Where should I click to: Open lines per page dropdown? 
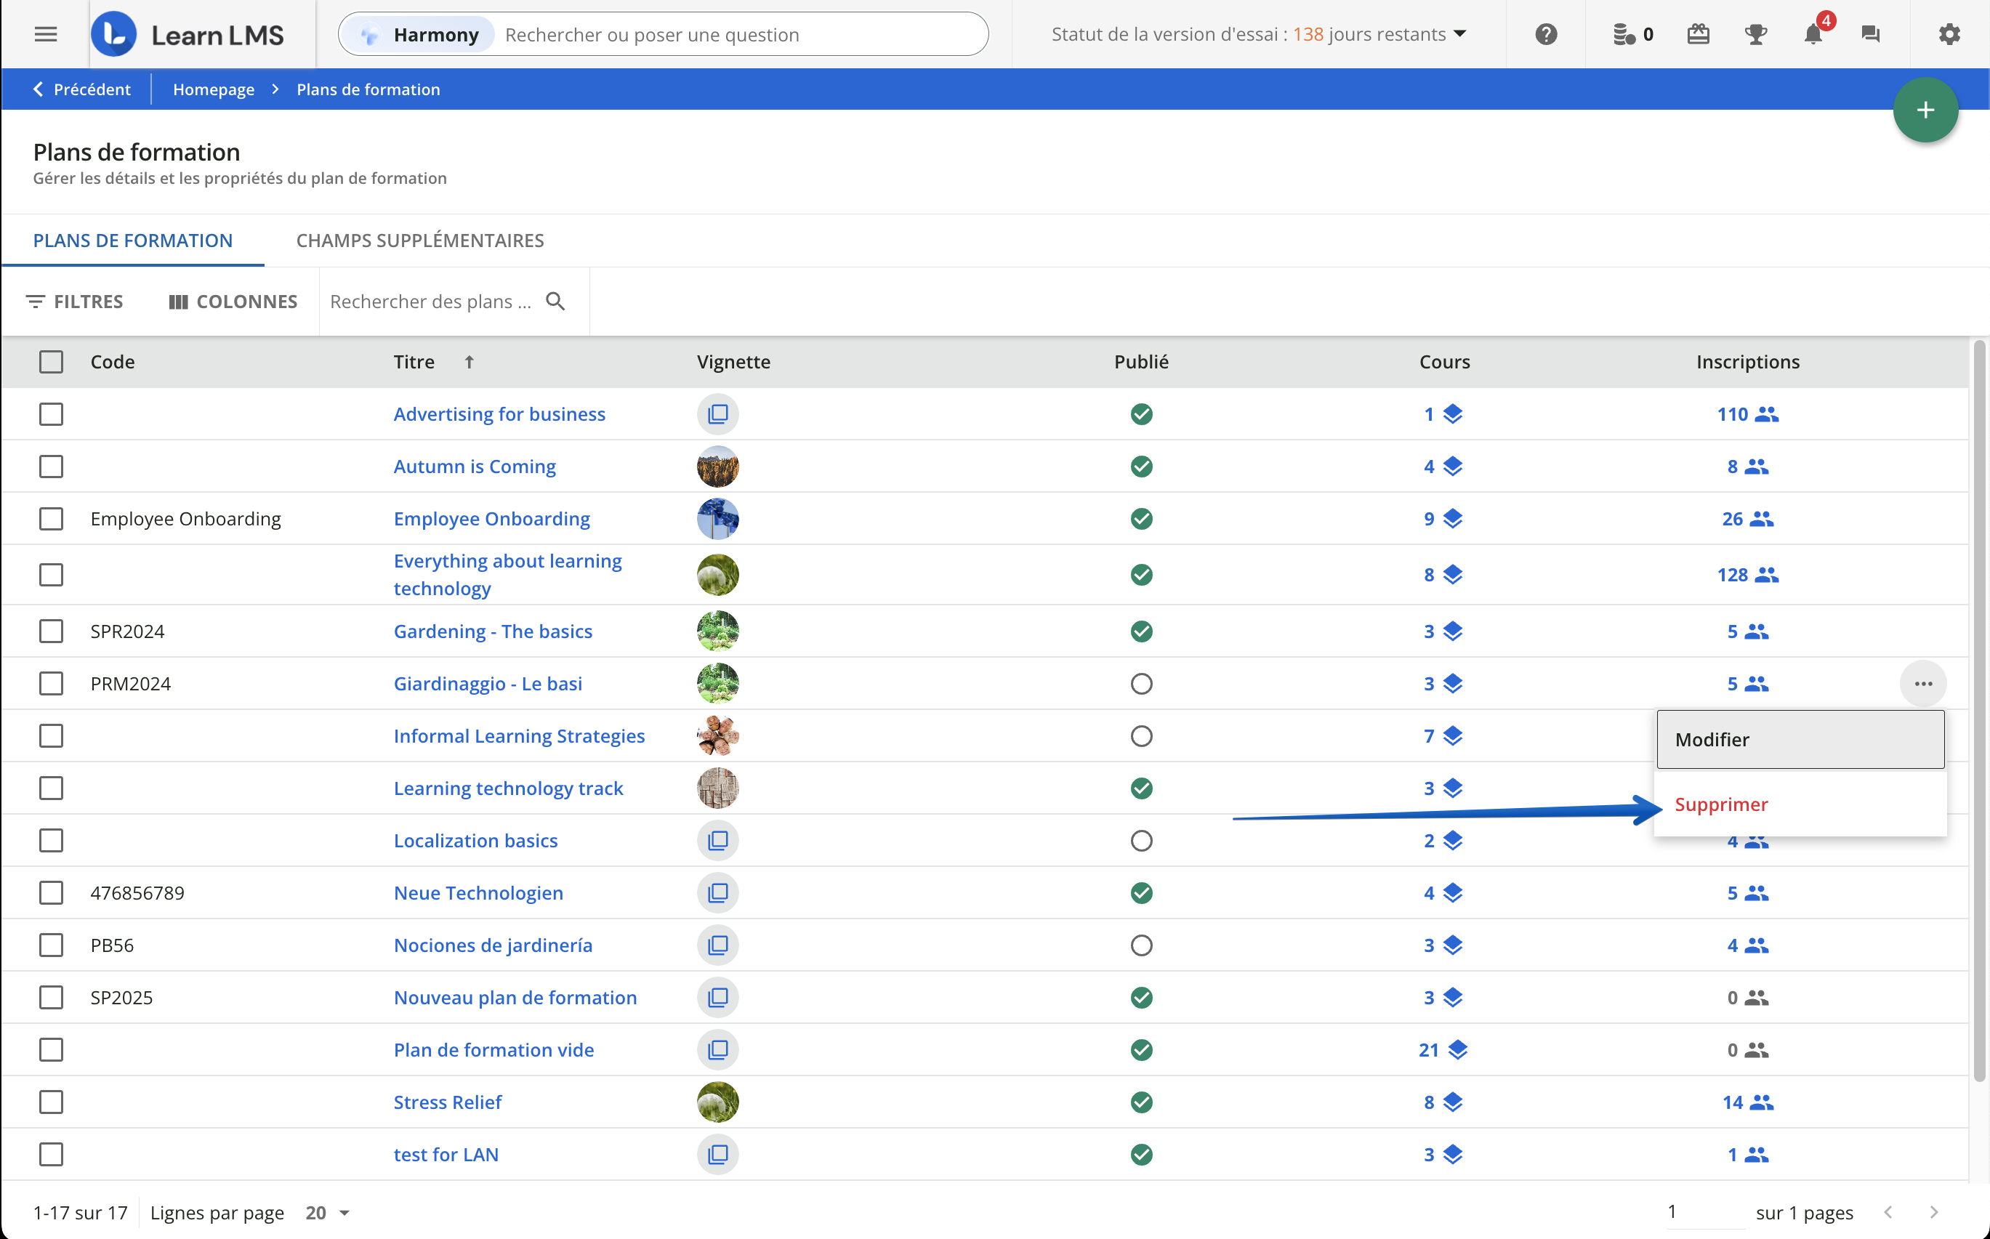[x=328, y=1213]
